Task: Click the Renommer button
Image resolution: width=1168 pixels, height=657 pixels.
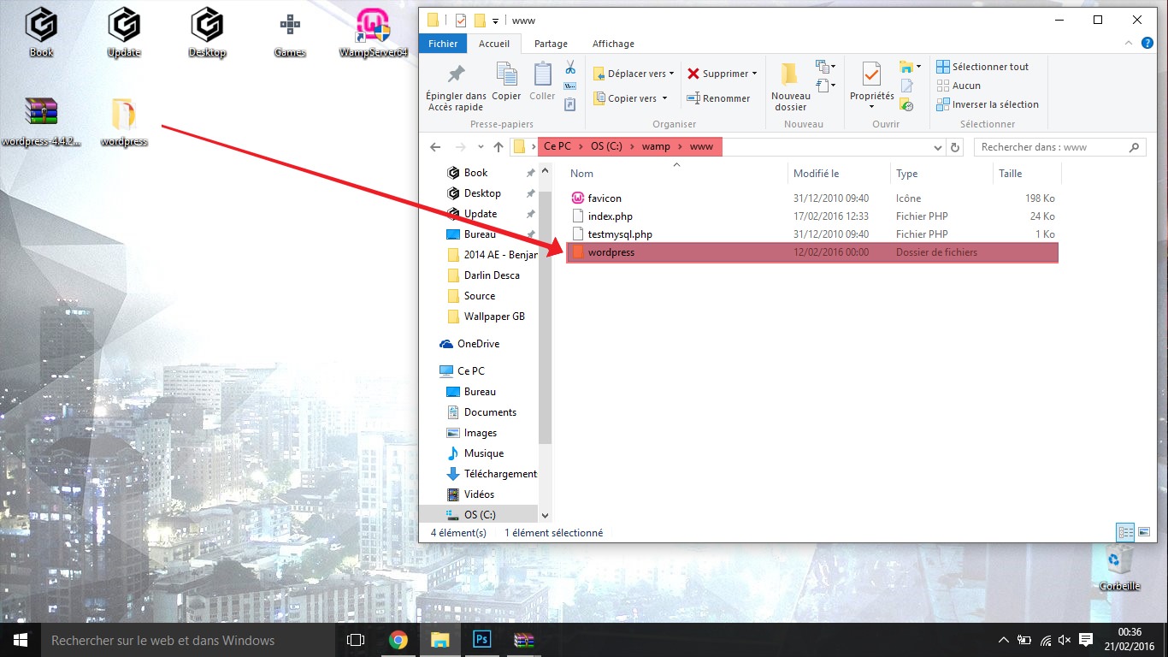Action: (x=718, y=98)
